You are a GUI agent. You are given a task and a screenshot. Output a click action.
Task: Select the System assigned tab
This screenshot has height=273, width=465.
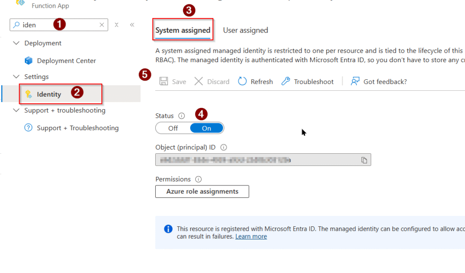point(183,30)
